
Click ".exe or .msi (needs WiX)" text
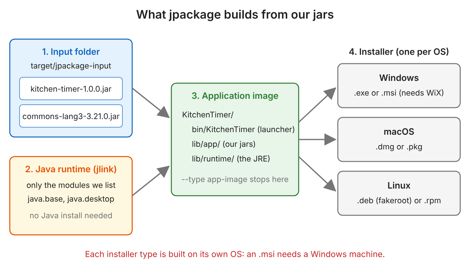[399, 93]
